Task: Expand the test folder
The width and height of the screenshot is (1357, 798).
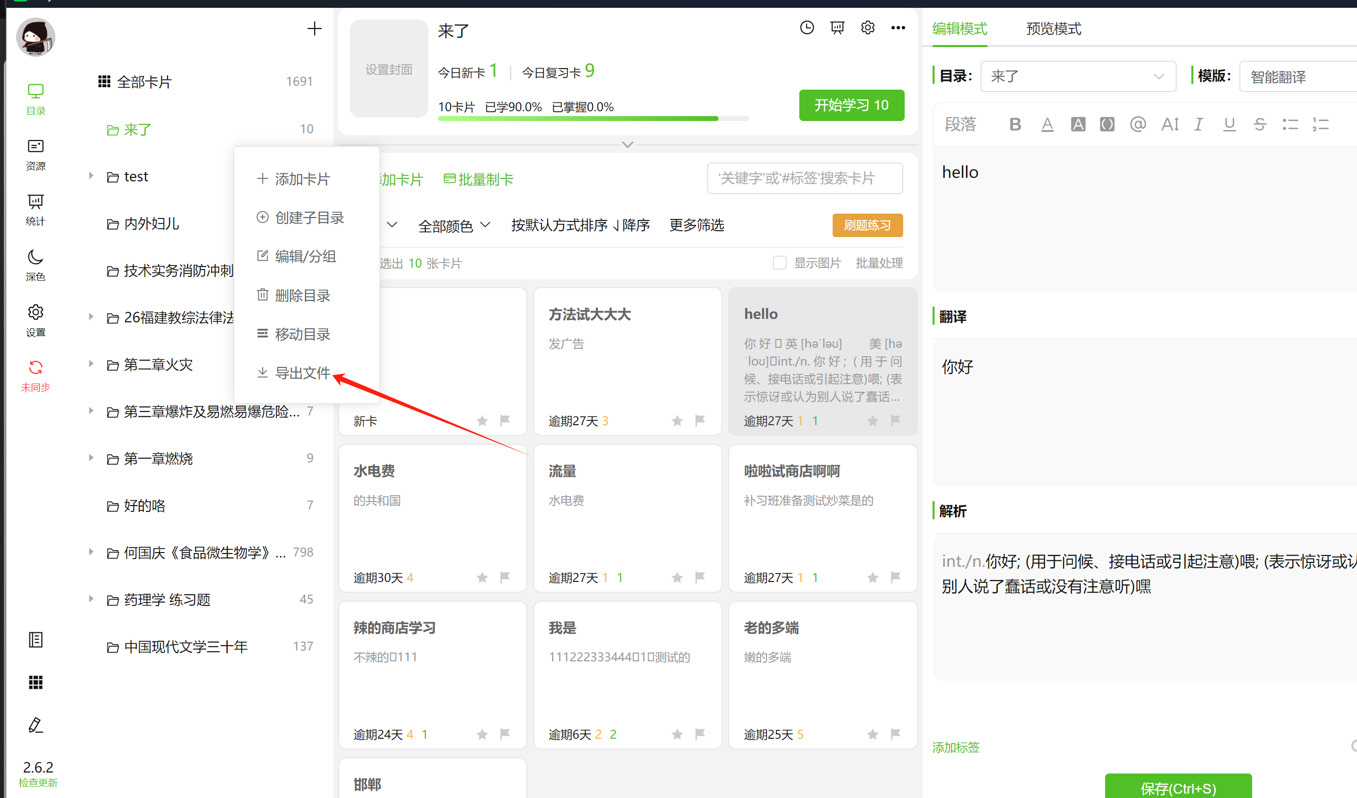Action: click(x=91, y=175)
